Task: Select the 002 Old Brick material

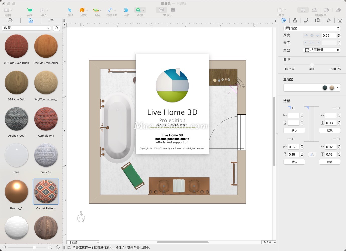Action: pos(16,46)
